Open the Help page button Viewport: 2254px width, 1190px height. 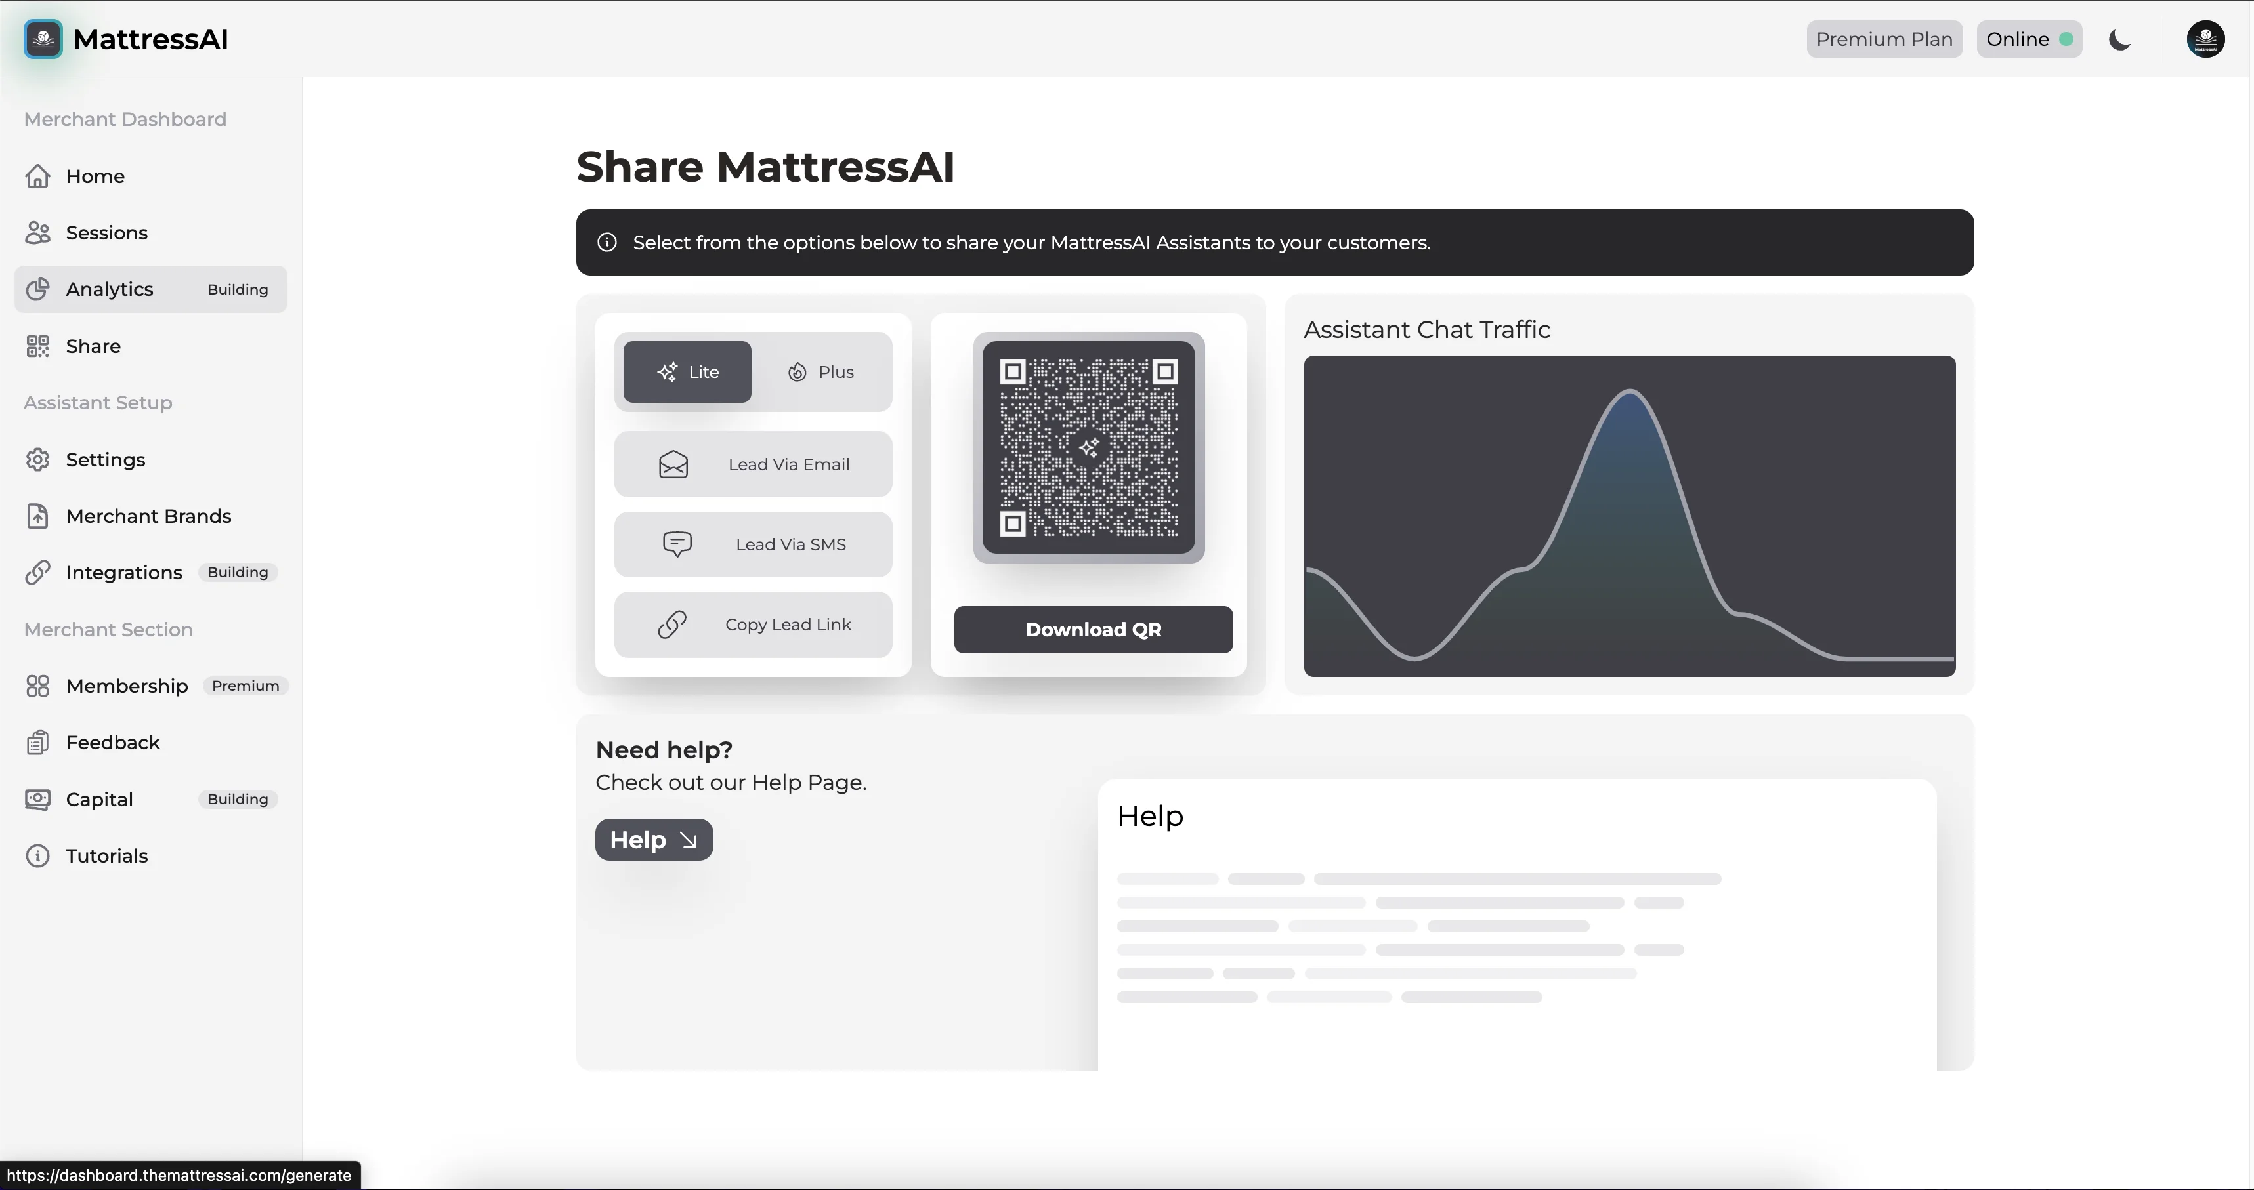click(x=654, y=840)
